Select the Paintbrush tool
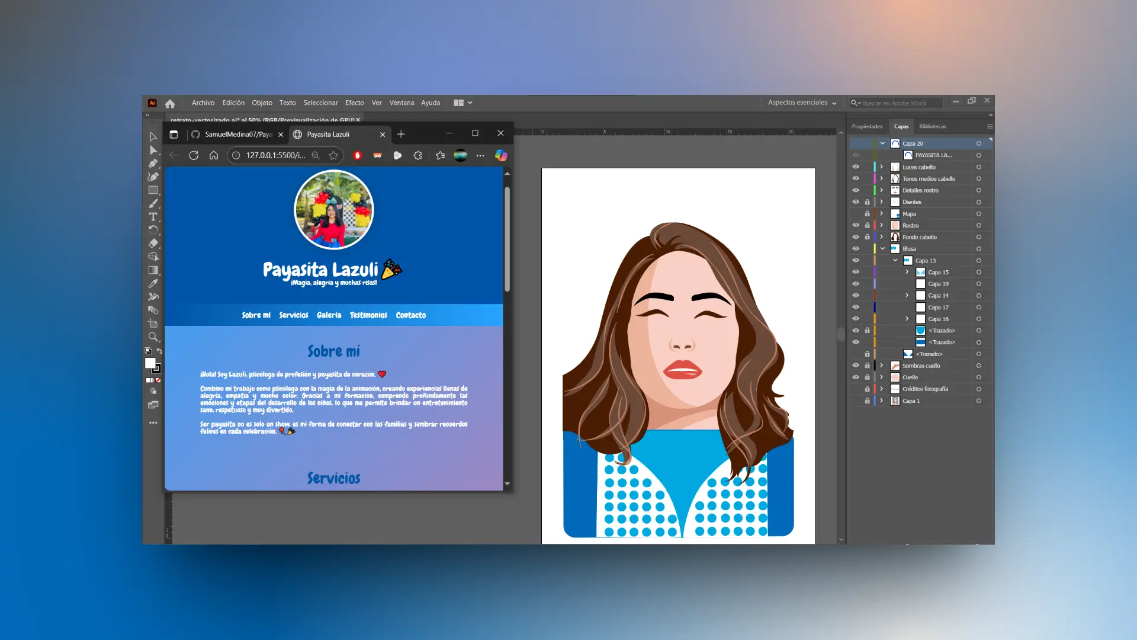The width and height of the screenshot is (1137, 640). point(153,203)
